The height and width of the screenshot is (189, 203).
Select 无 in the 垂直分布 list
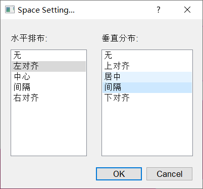[x=147, y=56]
